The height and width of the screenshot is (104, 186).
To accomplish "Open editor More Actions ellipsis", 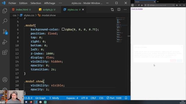I will point(125,10).
